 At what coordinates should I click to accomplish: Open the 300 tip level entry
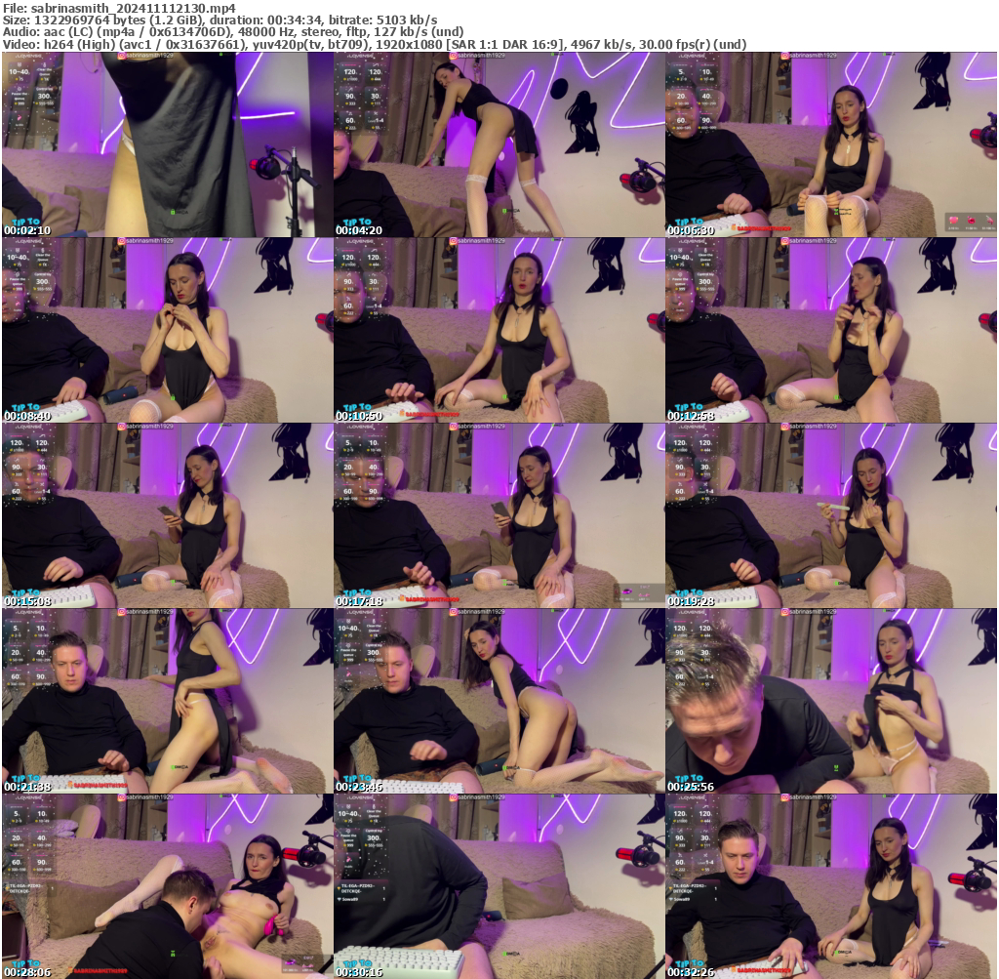coord(47,95)
